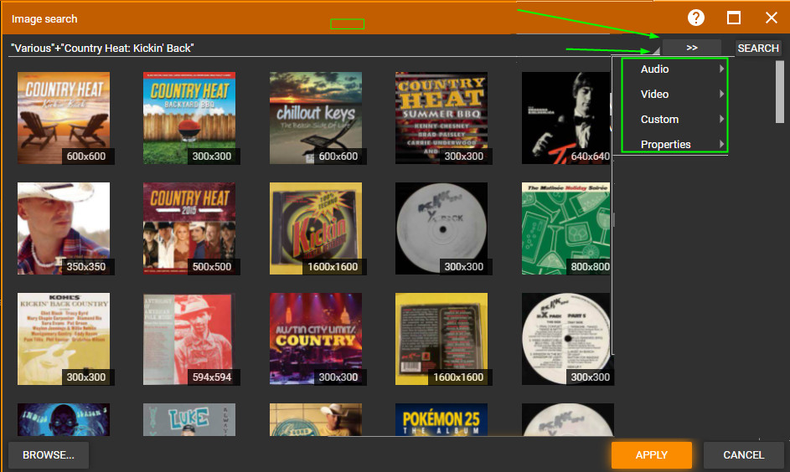Image resolution: width=790 pixels, height=472 pixels.
Task: Click the help question mark icon
Action: (x=695, y=18)
